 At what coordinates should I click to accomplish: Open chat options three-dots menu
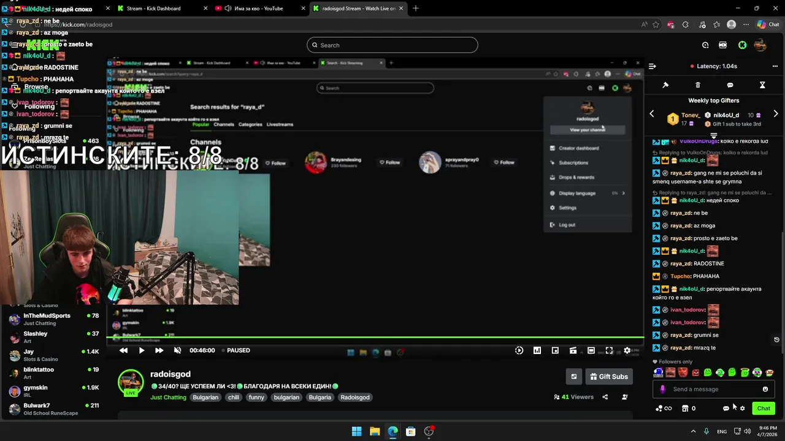point(775,66)
